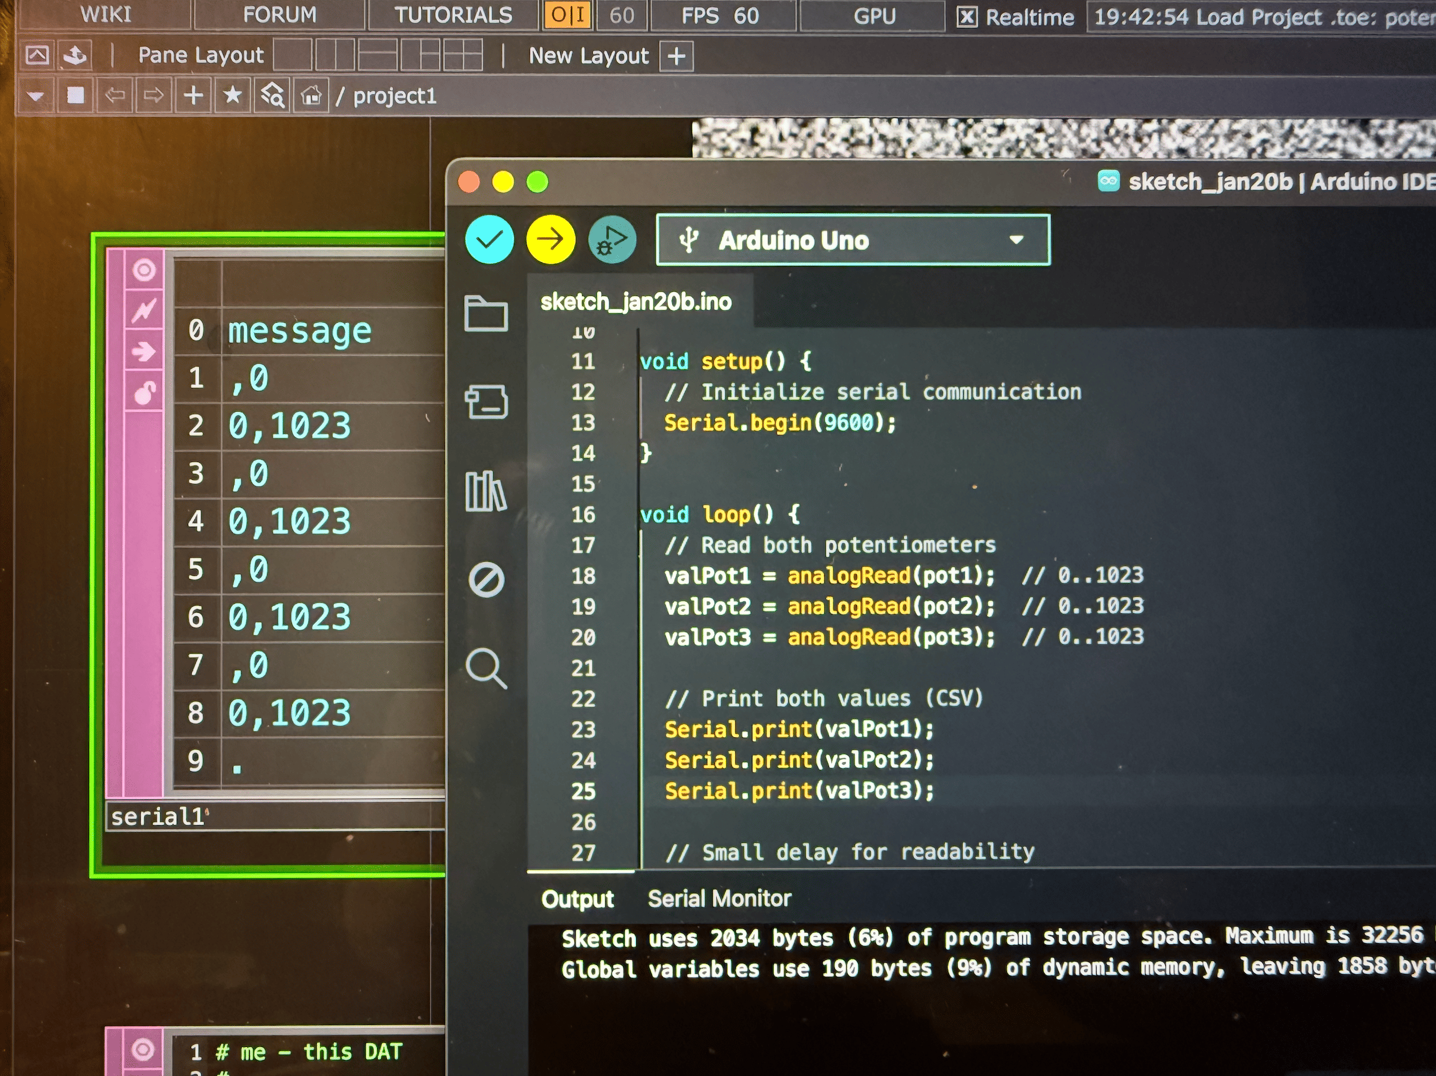The width and height of the screenshot is (1436, 1076).
Task: Open the Boards Manager sidebar icon
Action: point(485,402)
